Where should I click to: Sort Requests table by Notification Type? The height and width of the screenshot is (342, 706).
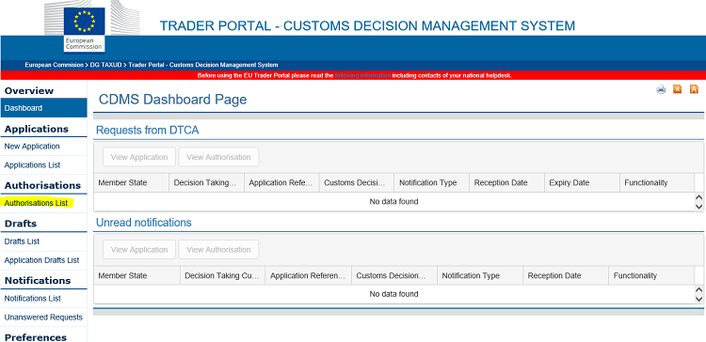[431, 183]
